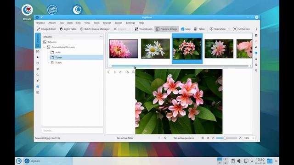Open the Versions icon in right sidebar
294x165 pixels.
[256, 65]
